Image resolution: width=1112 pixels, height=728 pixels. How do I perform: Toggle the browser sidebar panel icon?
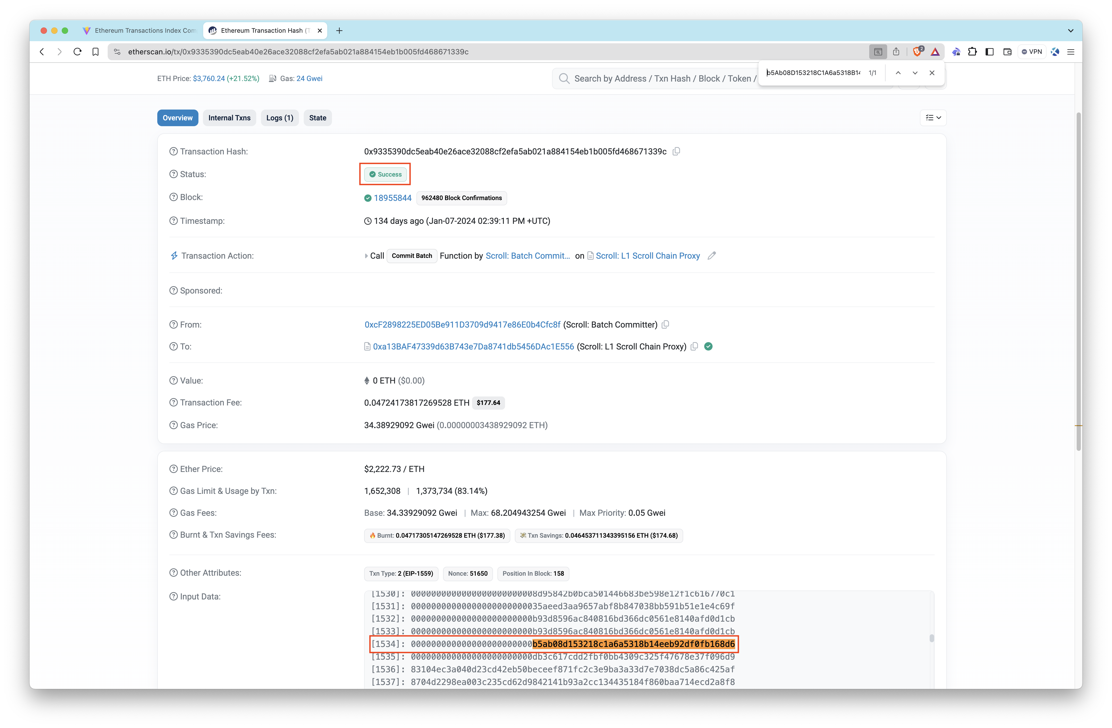pos(990,52)
